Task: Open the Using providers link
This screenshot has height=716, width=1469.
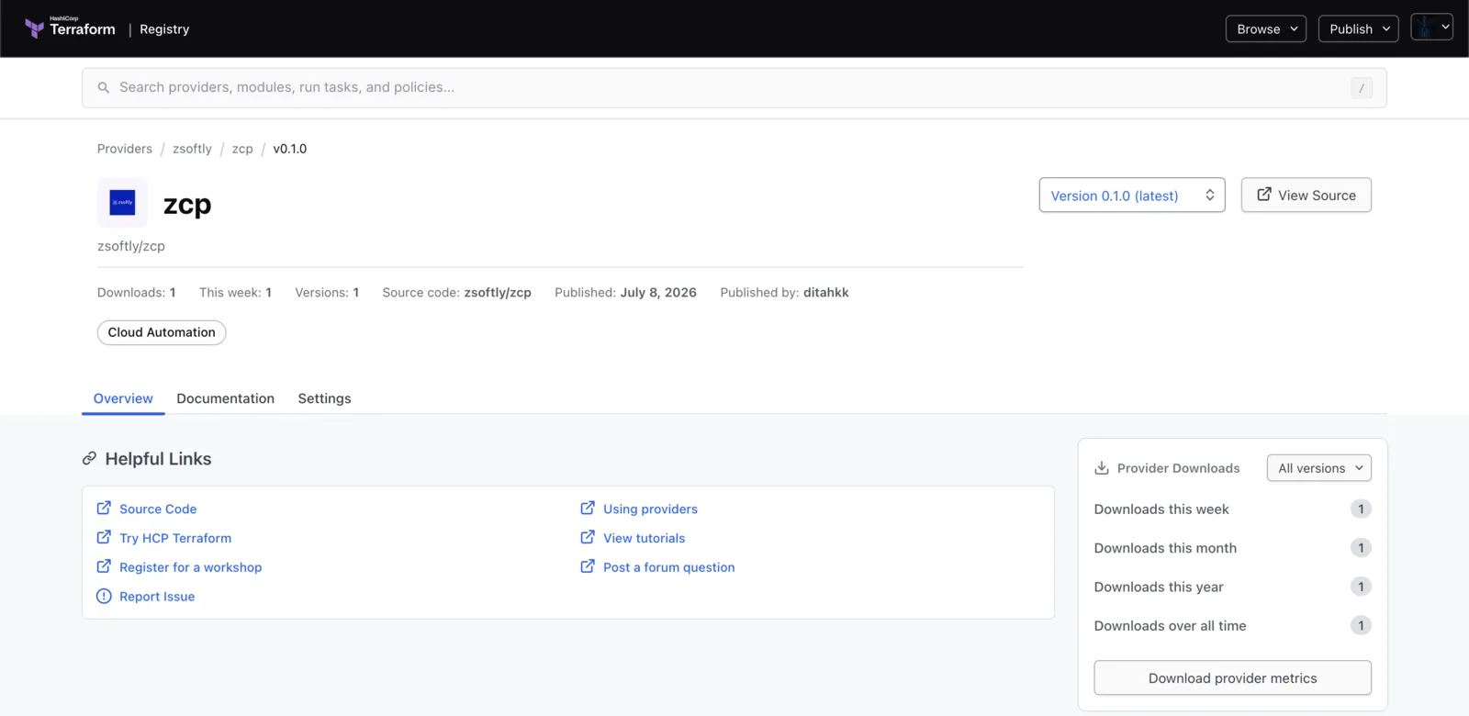Action: coord(650,509)
